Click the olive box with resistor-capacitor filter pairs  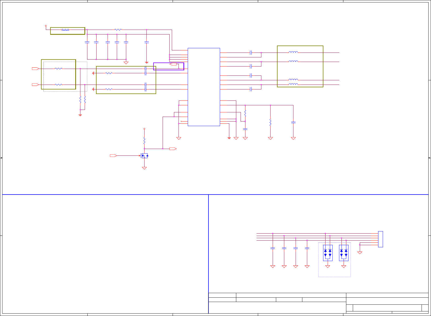(126, 80)
